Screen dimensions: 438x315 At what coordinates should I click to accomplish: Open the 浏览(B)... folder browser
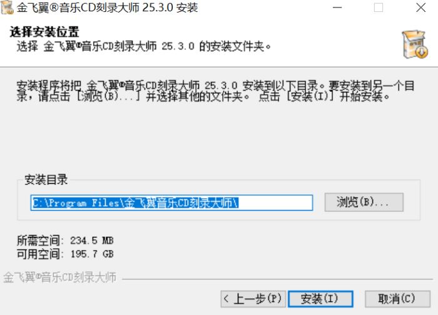pyautogui.click(x=364, y=202)
